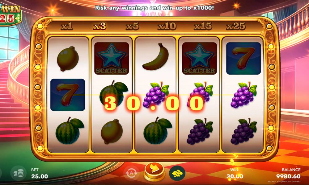Open bet settings via coin stack icon
Viewport: 309px width, 185px height.
[x=19, y=173]
